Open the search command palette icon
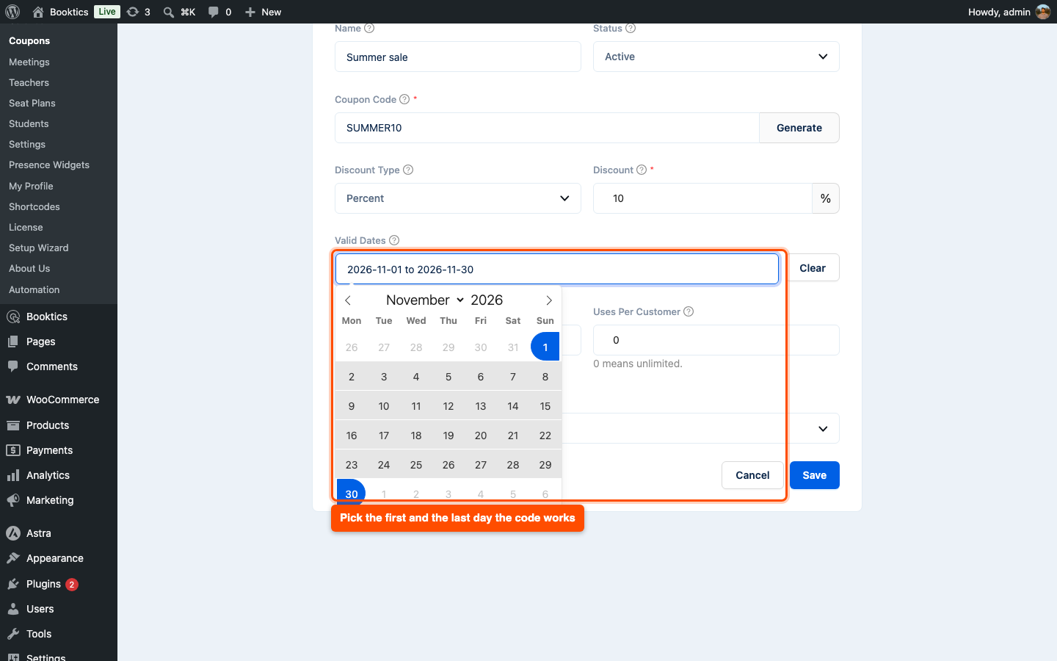 pos(169,12)
